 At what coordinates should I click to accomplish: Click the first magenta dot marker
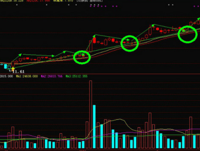(x=91, y=6)
